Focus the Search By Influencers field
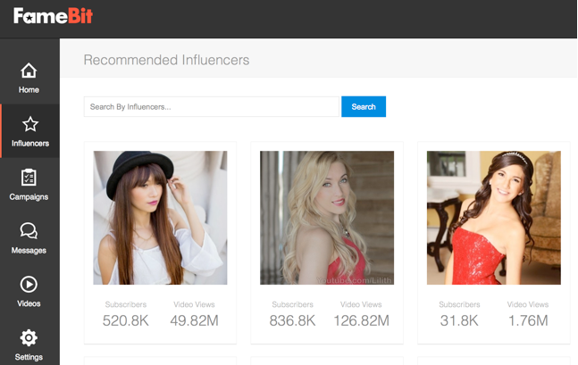 213,107
